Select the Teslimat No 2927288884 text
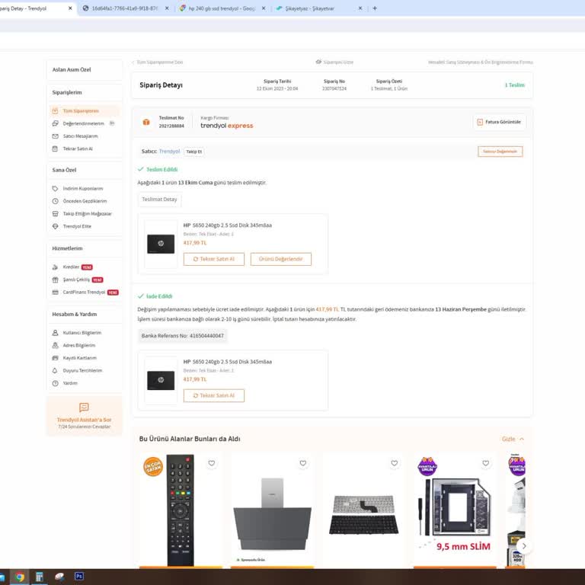Screen dimensions: 585x585 pyautogui.click(x=171, y=122)
